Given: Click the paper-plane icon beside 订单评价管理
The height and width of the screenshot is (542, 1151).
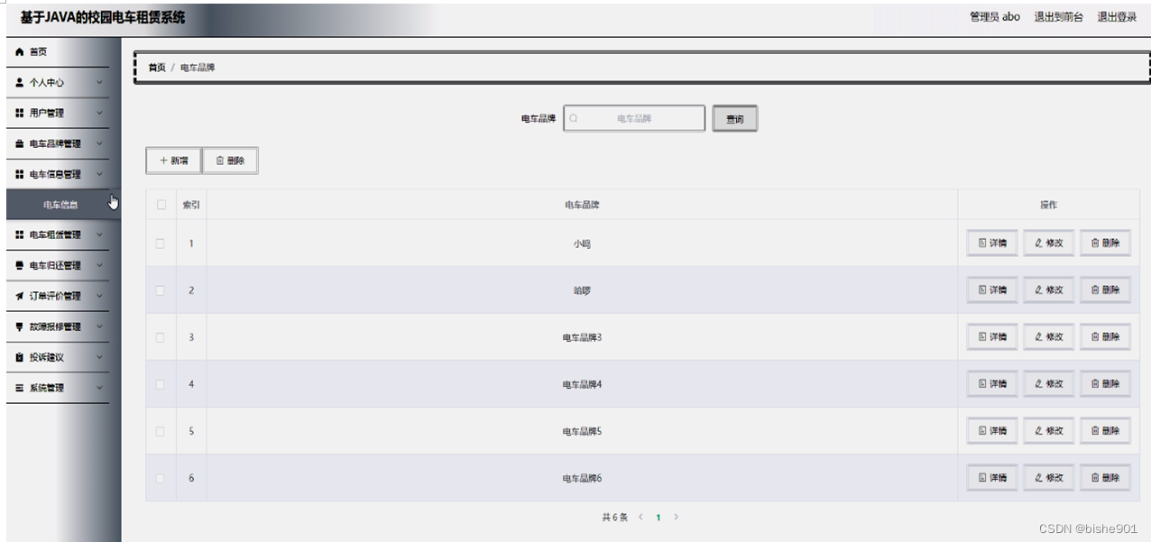Looking at the screenshot, I should click(20, 296).
